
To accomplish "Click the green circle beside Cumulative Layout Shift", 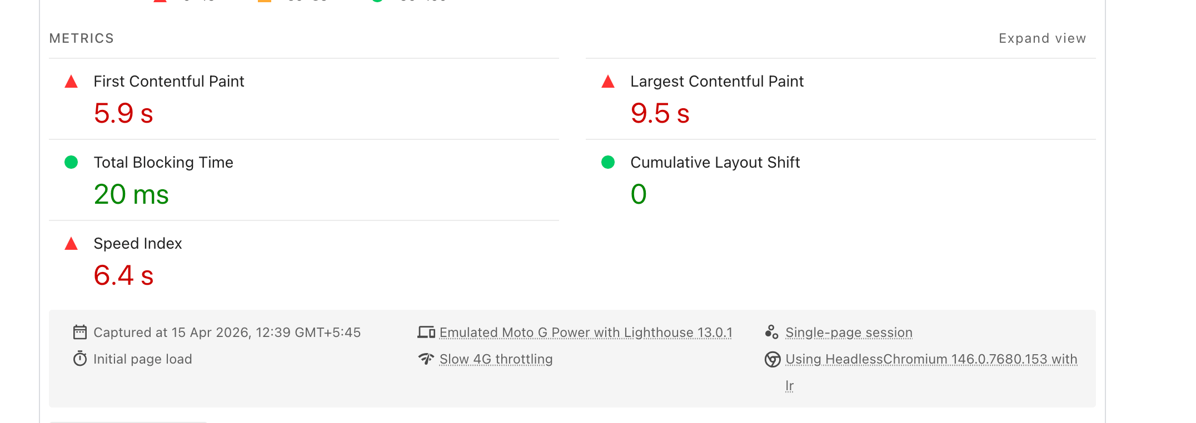I will point(607,163).
